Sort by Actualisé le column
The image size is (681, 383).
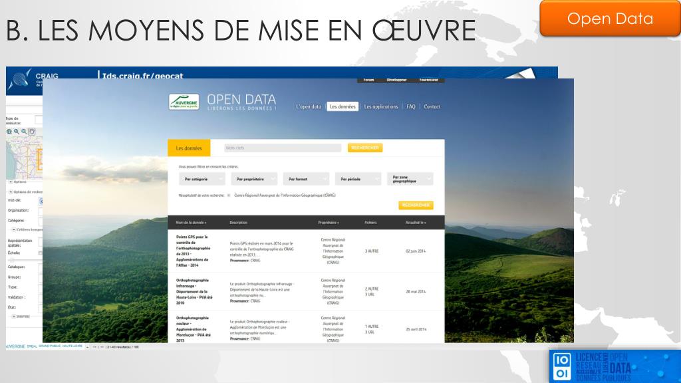coord(416,222)
